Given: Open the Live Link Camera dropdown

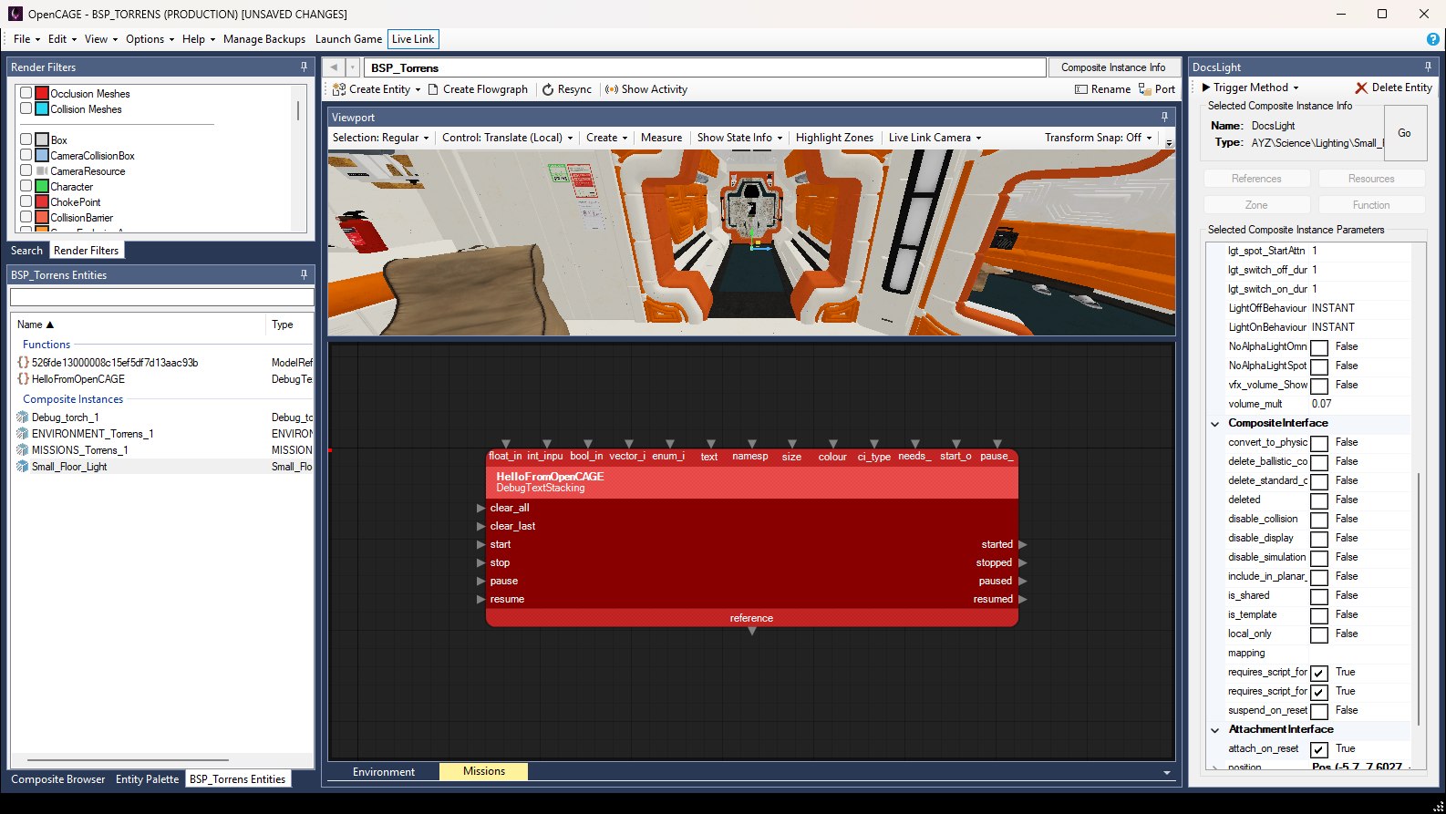Looking at the screenshot, I should 935,138.
